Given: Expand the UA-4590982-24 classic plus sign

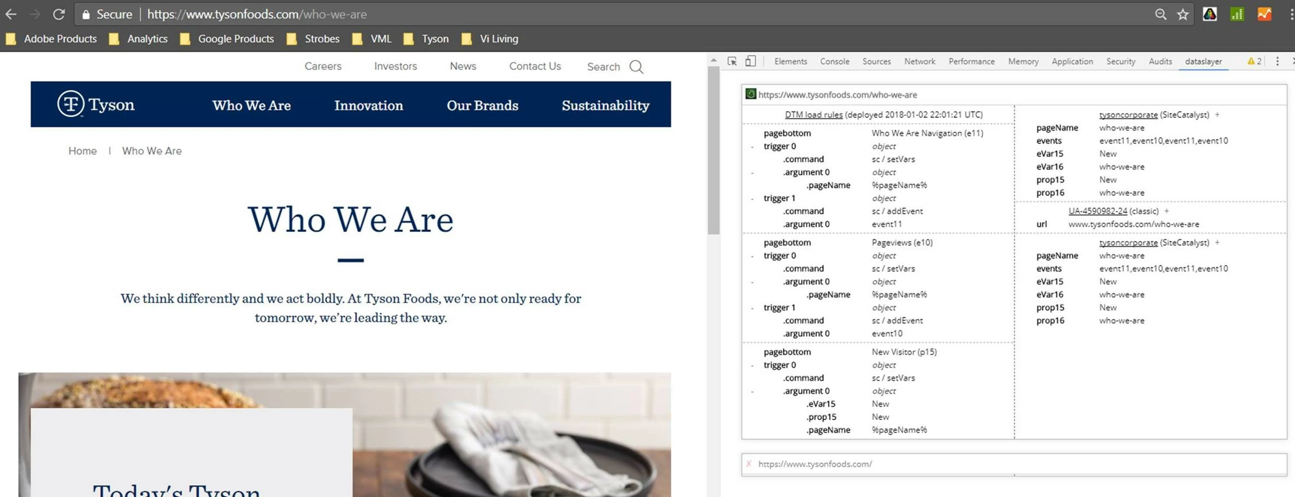Looking at the screenshot, I should pos(1166,211).
